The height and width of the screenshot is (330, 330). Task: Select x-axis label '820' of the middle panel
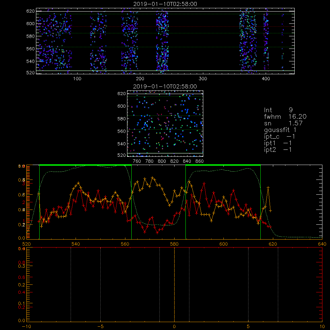174,161
